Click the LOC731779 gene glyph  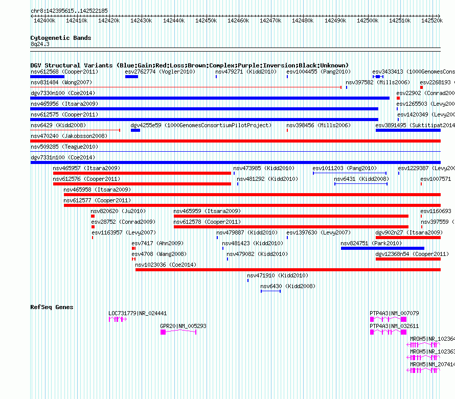(x=118, y=319)
